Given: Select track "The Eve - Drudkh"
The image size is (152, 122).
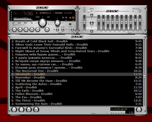Looking at the screenshot, I should click(76, 97).
